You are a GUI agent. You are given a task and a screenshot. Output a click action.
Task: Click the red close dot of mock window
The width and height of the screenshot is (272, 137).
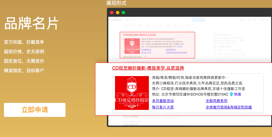(x=112, y=13)
